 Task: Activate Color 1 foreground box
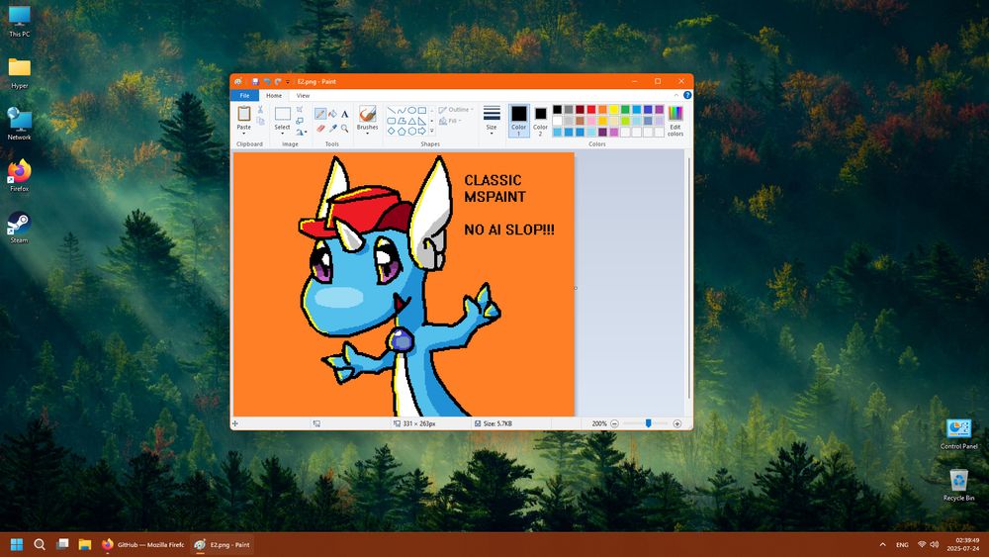pyautogui.click(x=519, y=121)
